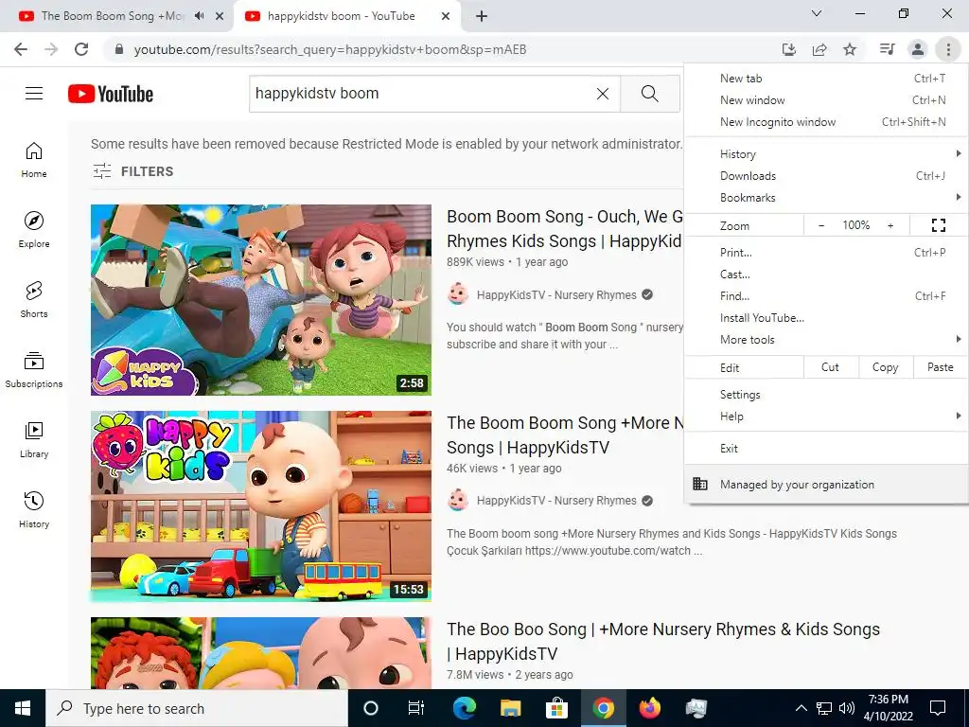Open a new tab with the plus button

click(x=482, y=16)
